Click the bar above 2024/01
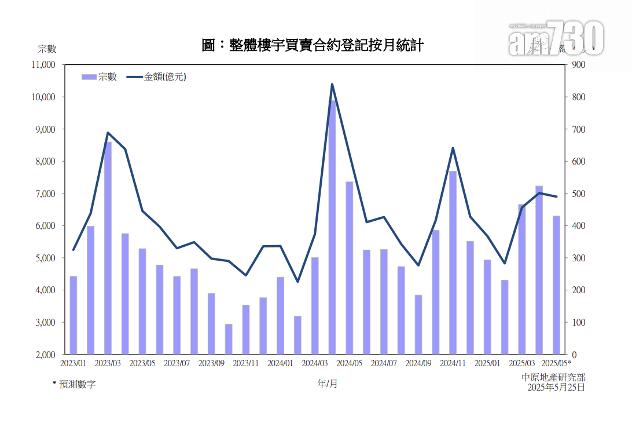Image resolution: width=632 pixels, height=434 pixels. tap(280, 315)
